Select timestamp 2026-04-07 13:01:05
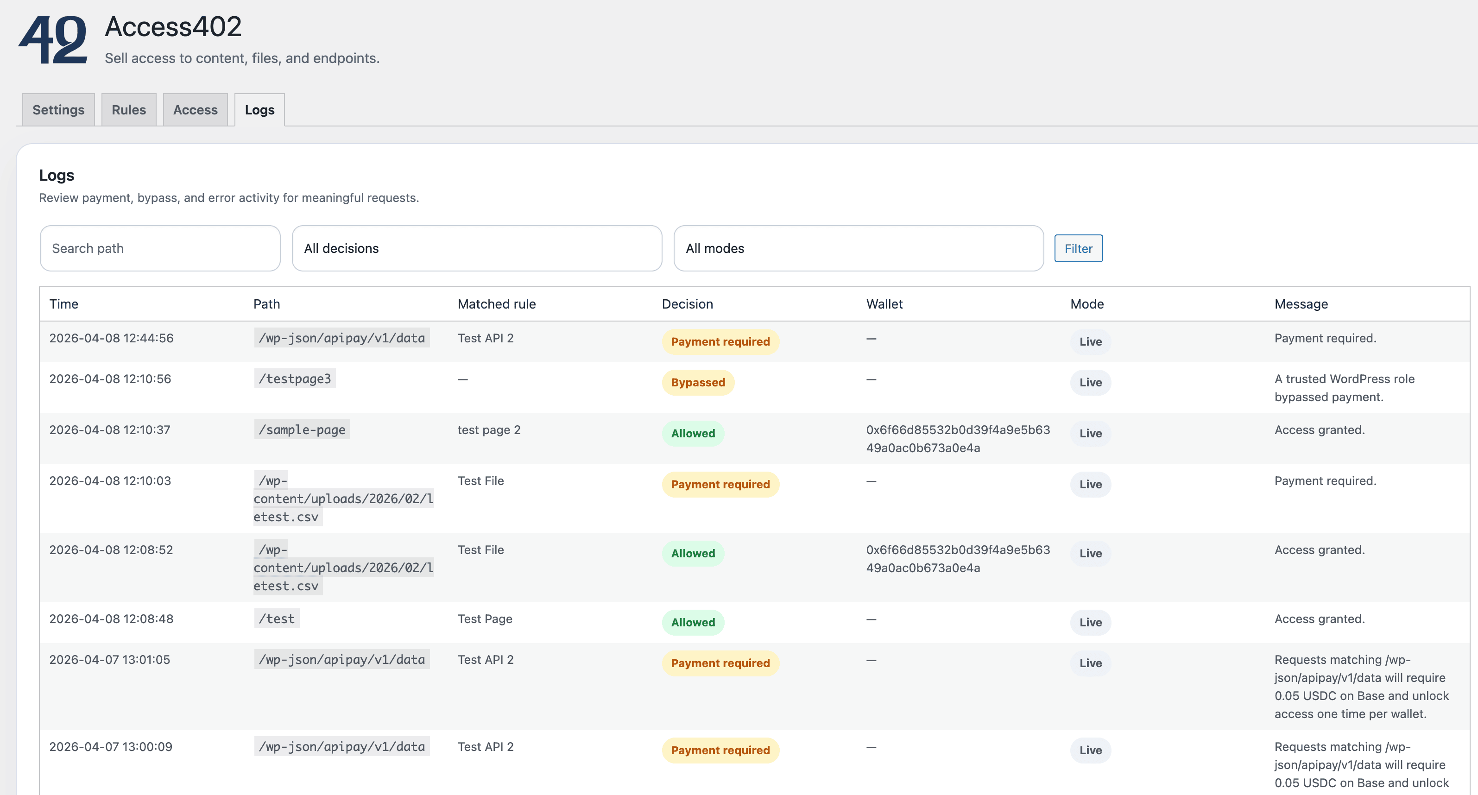The height and width of the screenshot is (795, 1478). tap(110, 659)
